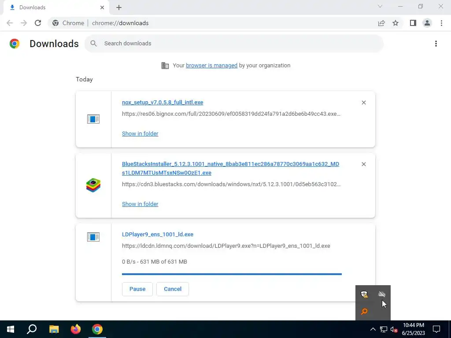Open Chrome's three-dot main menu

click(441, 23)
